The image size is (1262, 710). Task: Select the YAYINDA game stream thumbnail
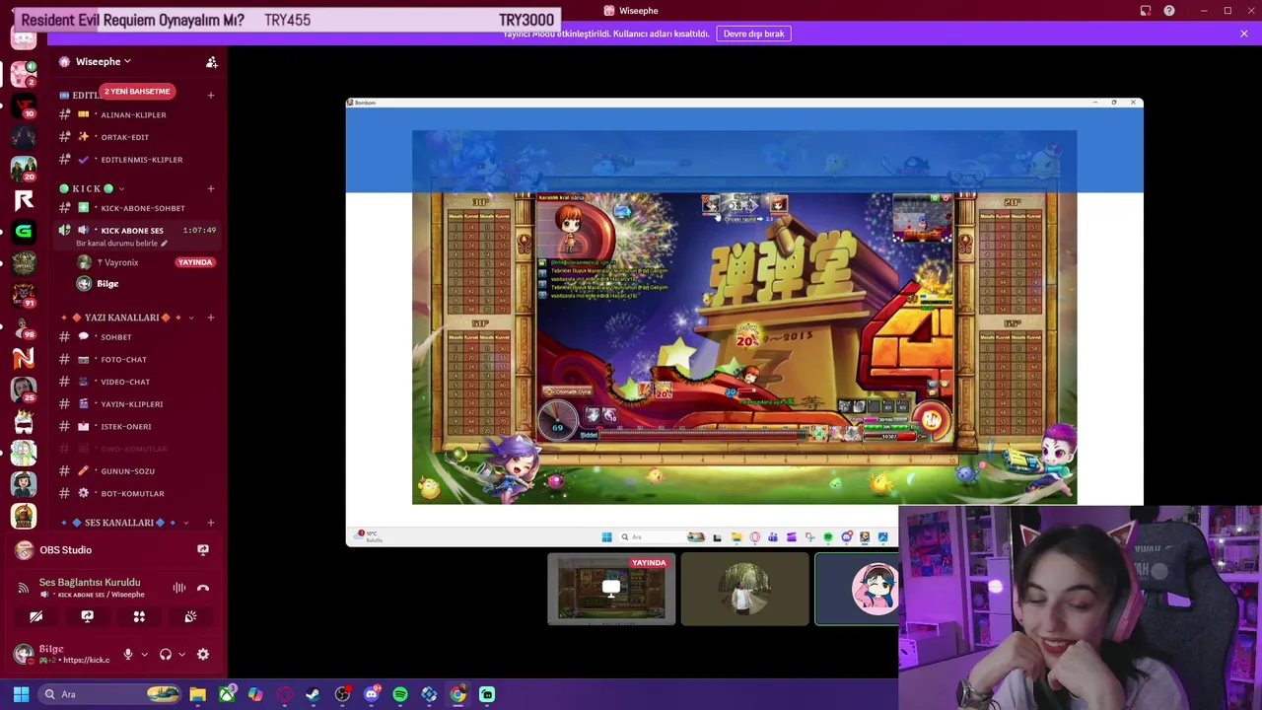[611, 589]
